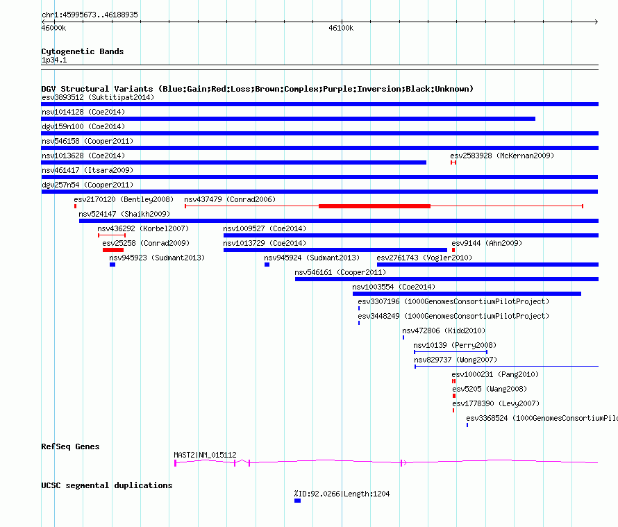Image resolution: width=618 pixels, height=527 pixels.
Task: Open the esv5205 (Wang2008) label
Action: 490,389
